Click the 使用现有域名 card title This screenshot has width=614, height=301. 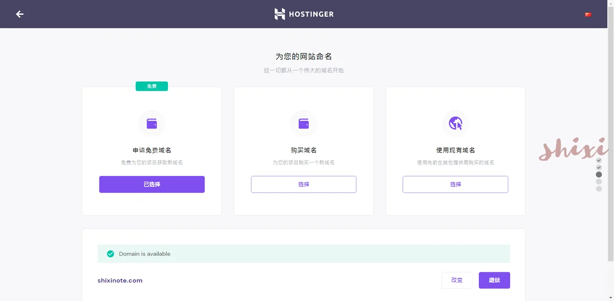[456, 150]
